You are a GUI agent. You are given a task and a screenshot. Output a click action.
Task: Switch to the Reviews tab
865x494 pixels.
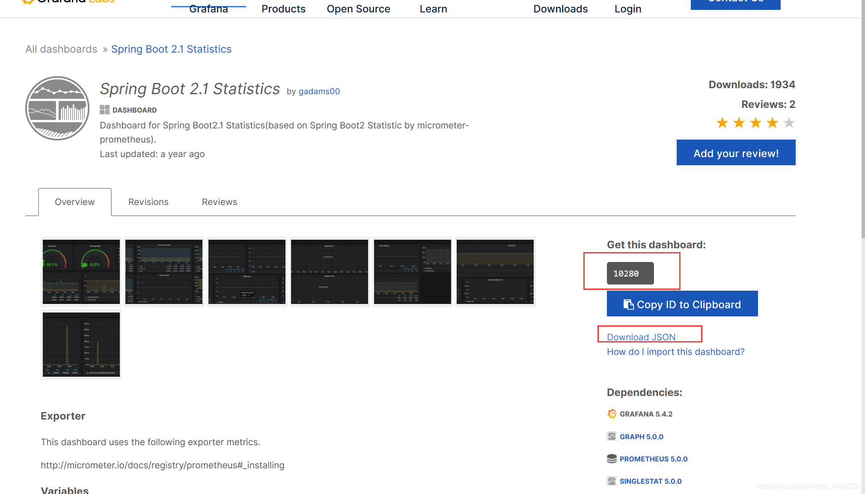[220, 202]
